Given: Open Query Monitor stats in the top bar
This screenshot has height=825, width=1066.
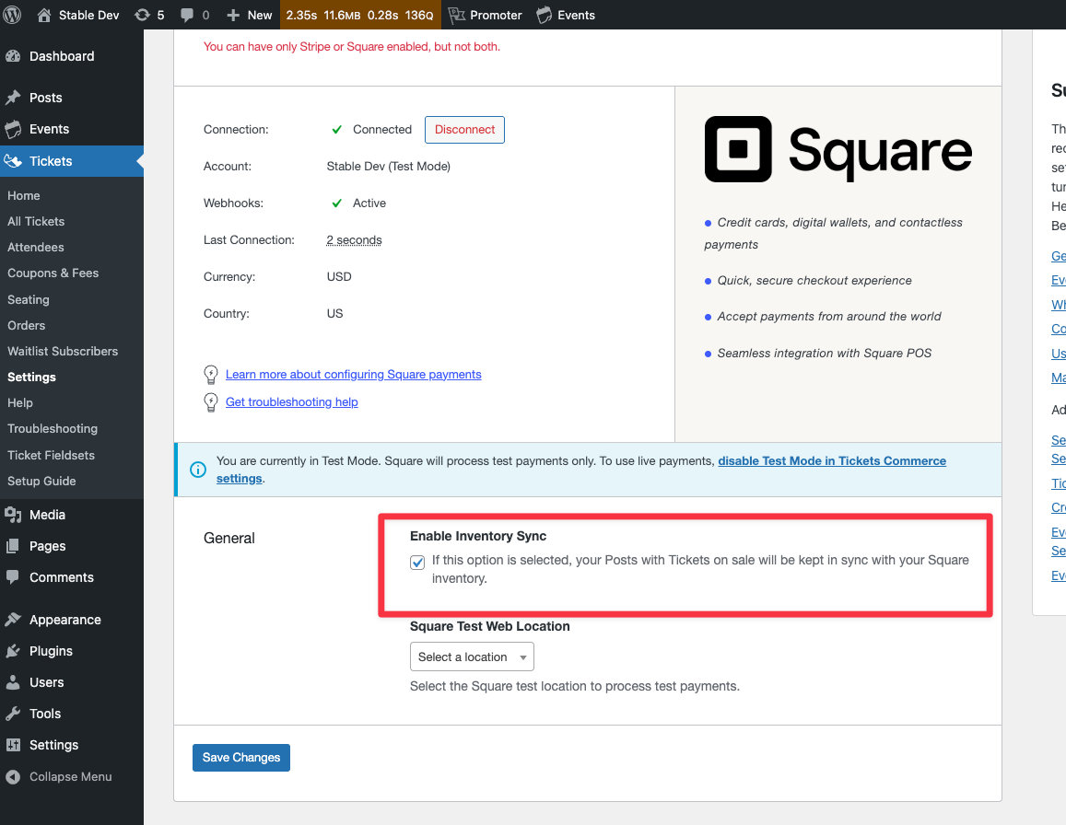Looking at the screenshot, I should (x=359, y=15).
